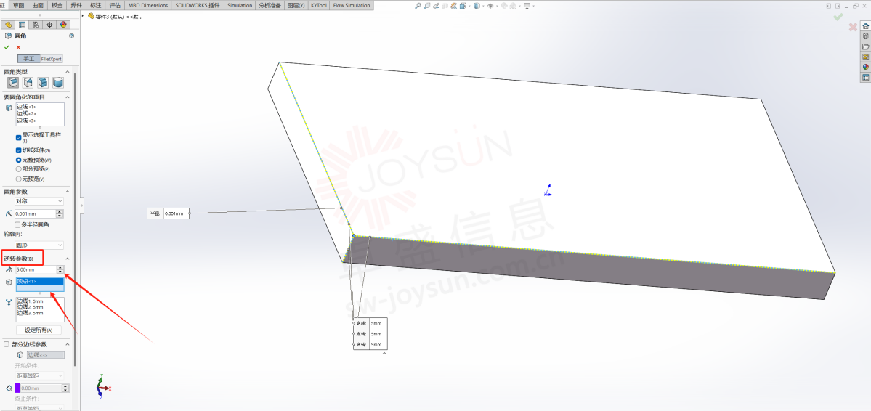Select 部分预览 radio option

pyautogui.click(x=18, y=169)
